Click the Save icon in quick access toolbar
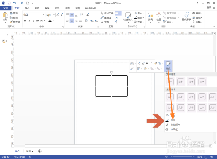217x159 pixels. point(9,3)
